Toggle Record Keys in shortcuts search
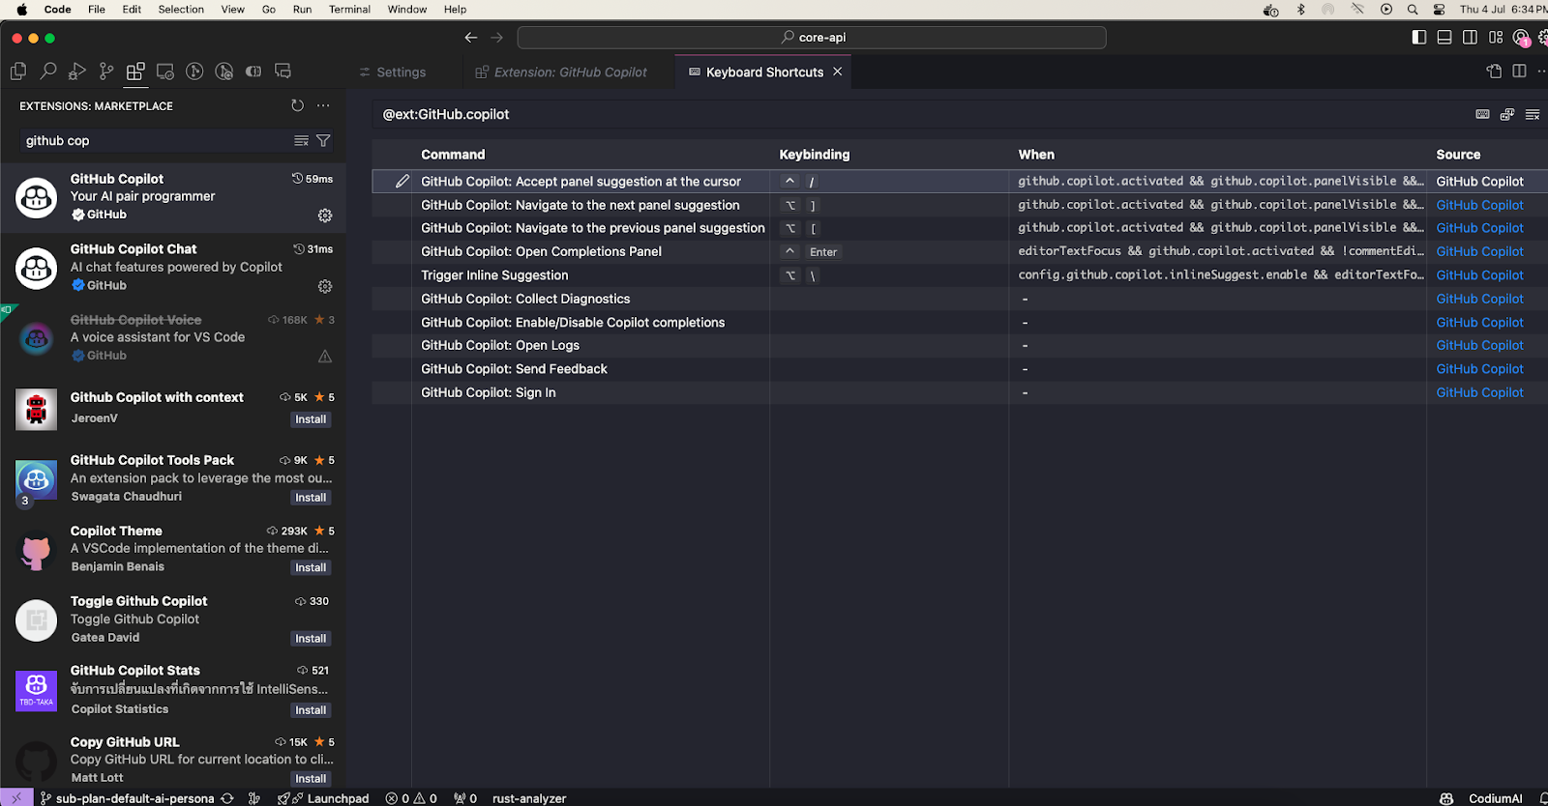 coord(1482,114)
